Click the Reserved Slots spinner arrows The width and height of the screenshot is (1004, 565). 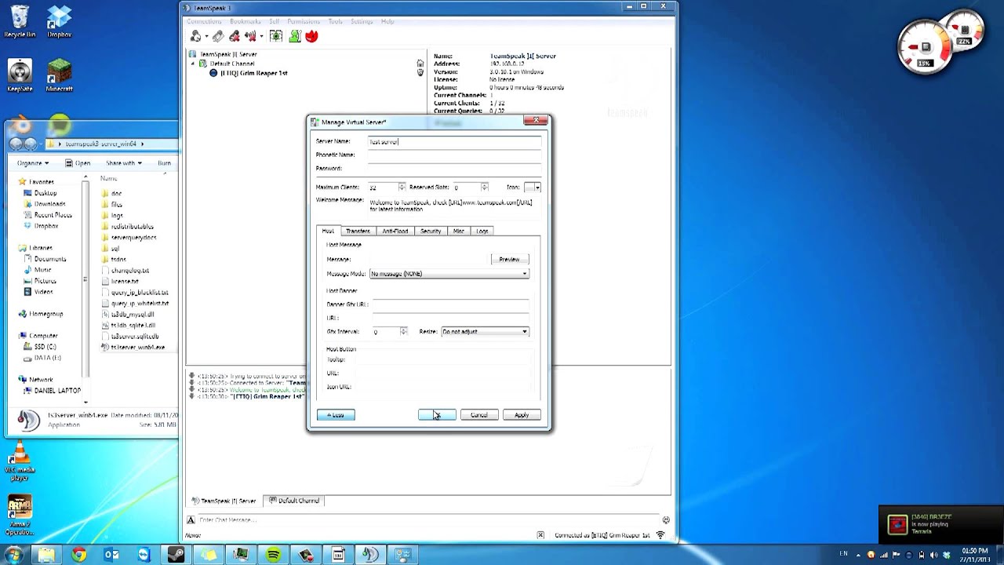pyautogui.click(x=484, y=188)
